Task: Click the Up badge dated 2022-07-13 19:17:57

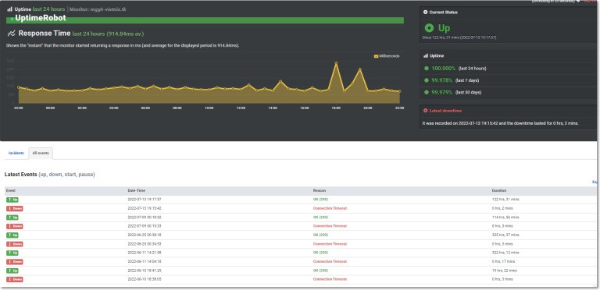Action: (12, 200)
